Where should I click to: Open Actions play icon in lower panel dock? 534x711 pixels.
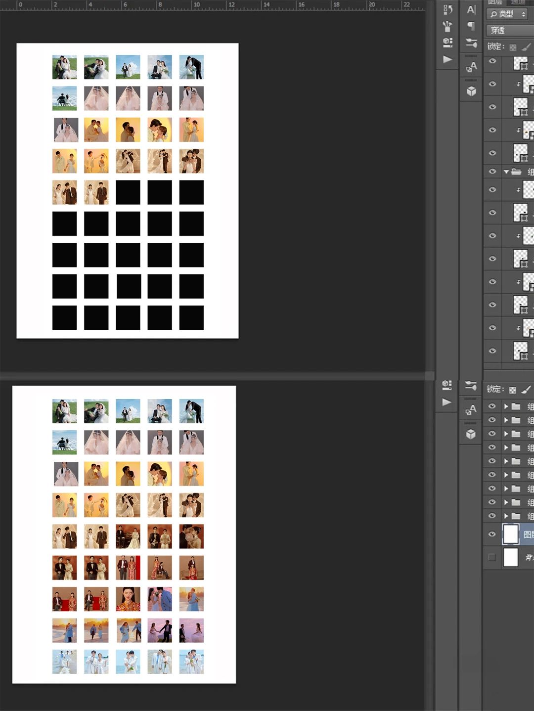pyautogui.click(x=447, y=402)
